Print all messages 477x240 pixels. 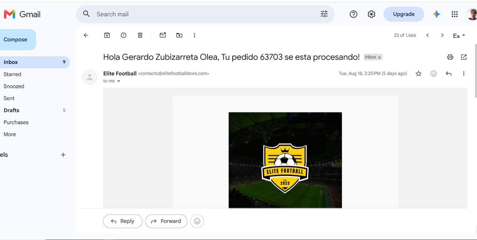450,57
